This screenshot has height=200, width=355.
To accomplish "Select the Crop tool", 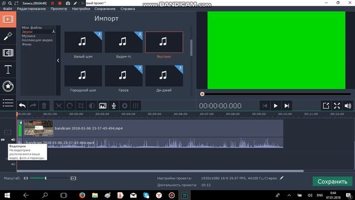I will tap(80, 106).
